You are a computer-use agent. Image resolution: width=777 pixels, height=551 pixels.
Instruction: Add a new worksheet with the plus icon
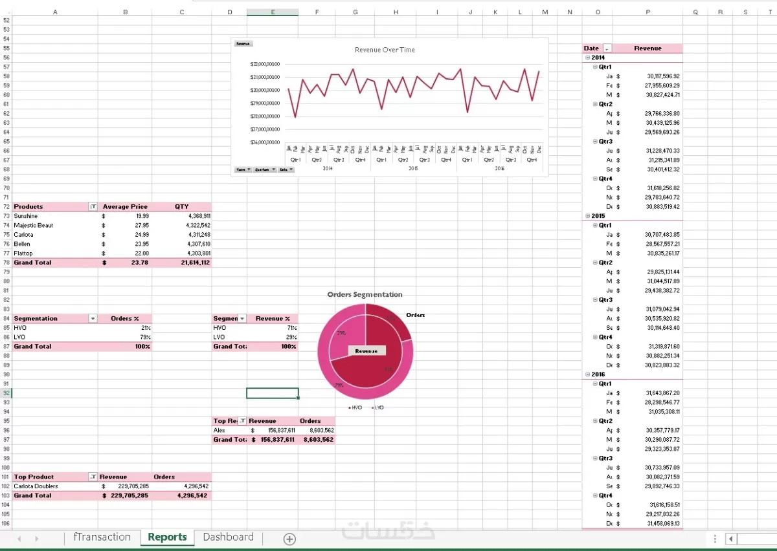[289, 538]
